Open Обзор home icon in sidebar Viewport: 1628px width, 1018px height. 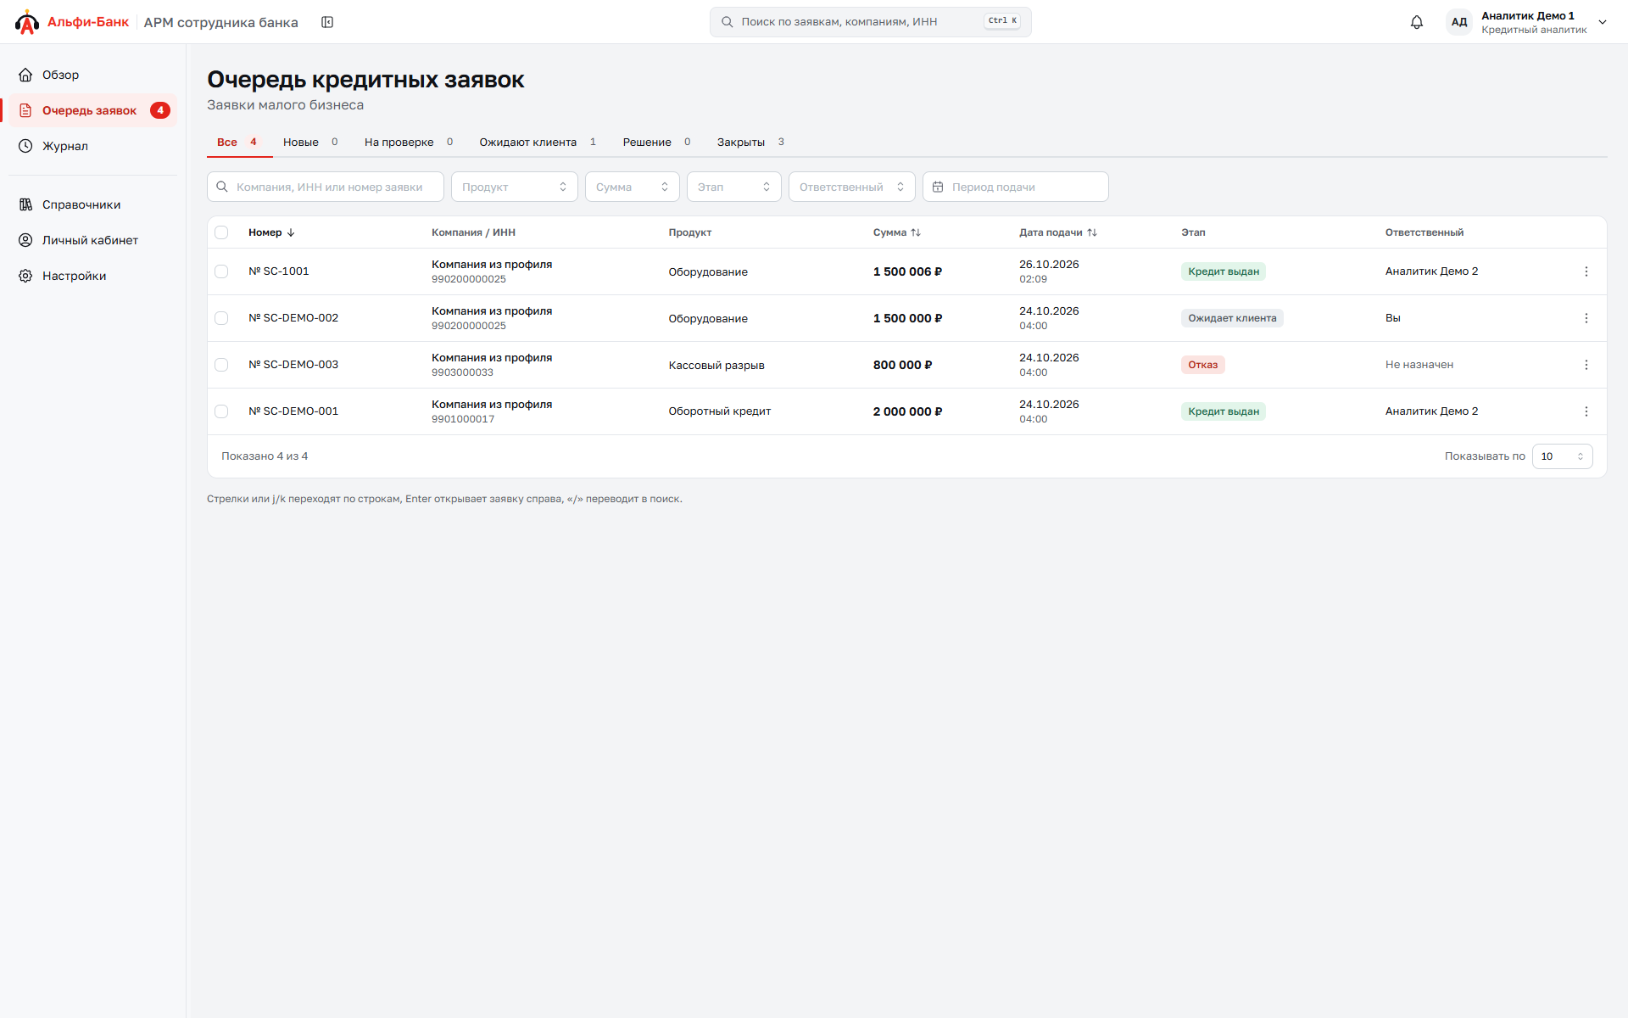click(25, 75)
